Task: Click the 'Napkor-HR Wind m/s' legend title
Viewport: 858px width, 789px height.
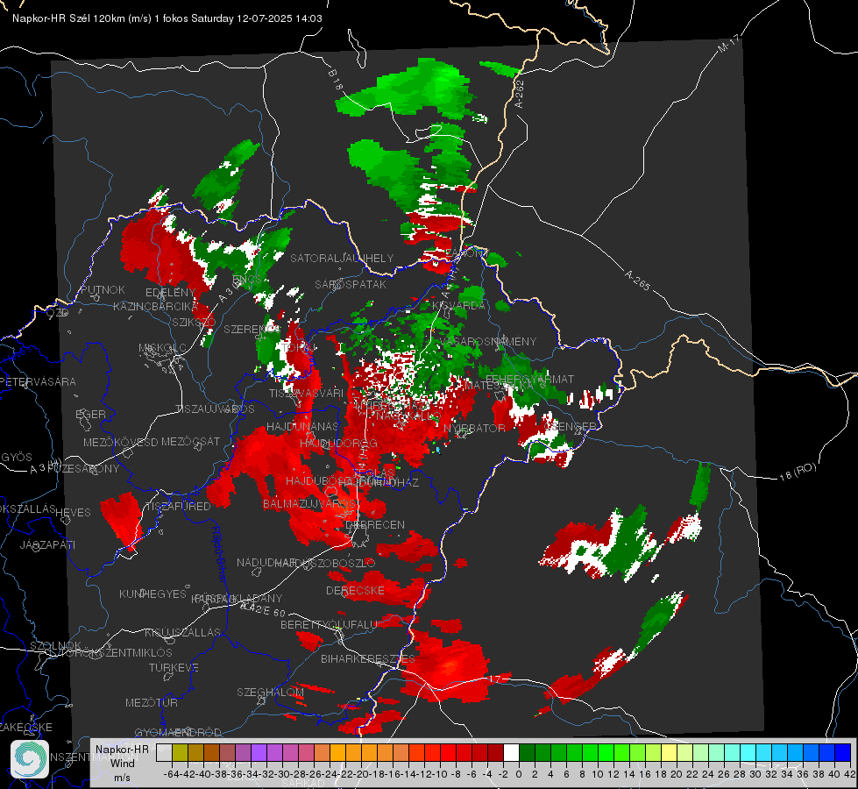Action: pos(122,763)
